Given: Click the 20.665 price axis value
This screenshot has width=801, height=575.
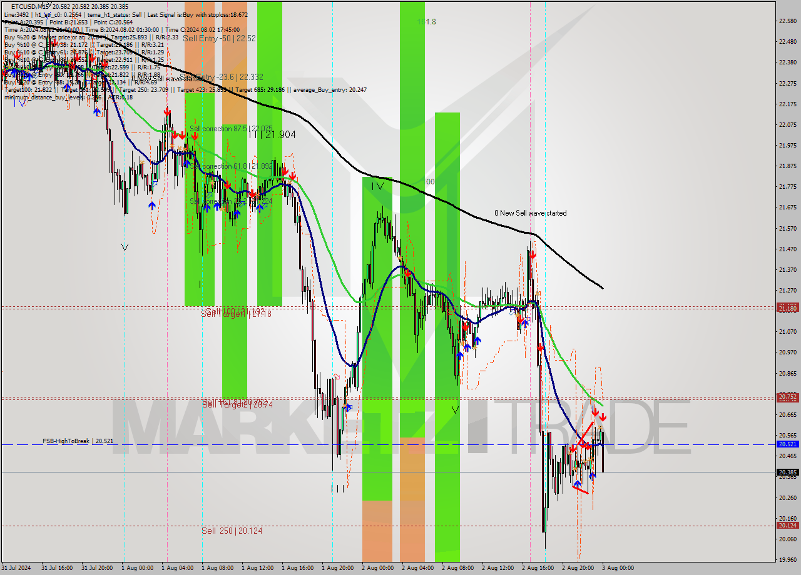Looking at the screenshot, I should tap(787, 415).
